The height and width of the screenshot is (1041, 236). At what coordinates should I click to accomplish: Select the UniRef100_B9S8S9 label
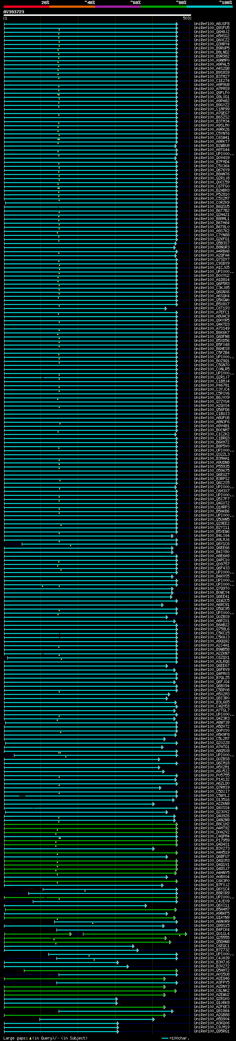[x=212, y=72]
